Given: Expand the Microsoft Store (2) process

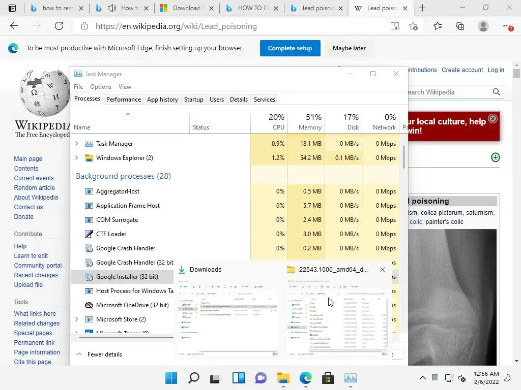Looking at the screenshot, I should (77, 319).
